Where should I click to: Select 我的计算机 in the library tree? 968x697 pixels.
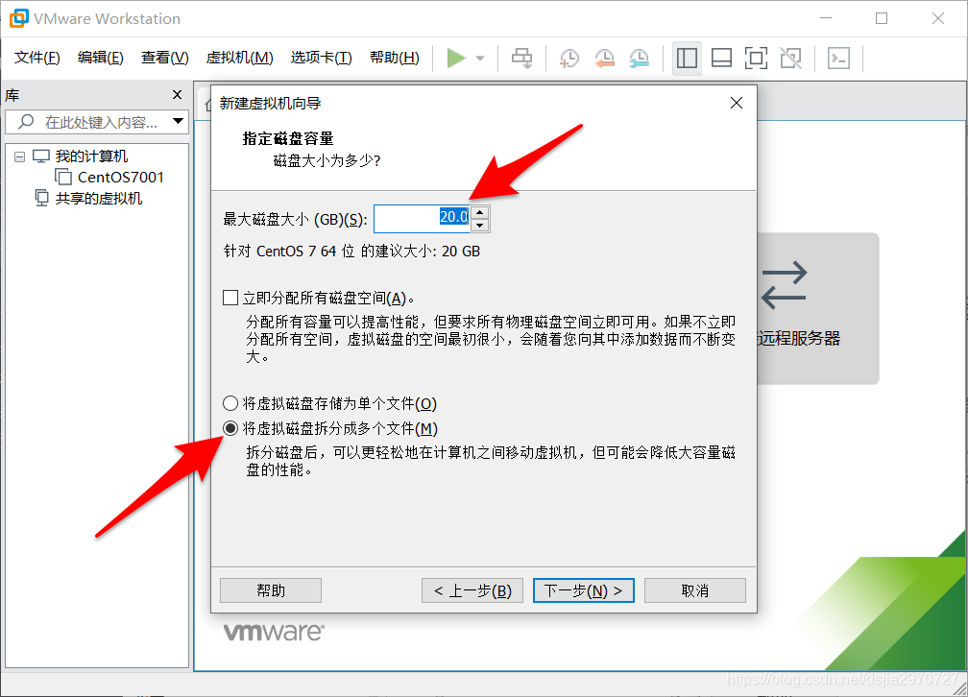click(91, 156)
